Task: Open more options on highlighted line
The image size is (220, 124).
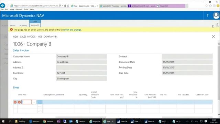Action: pyautogui.click(x=40, y=102)
